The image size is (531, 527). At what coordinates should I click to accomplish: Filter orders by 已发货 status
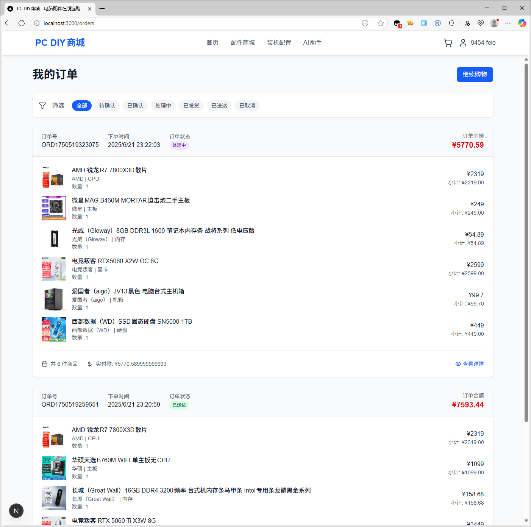tap(191, 106)
